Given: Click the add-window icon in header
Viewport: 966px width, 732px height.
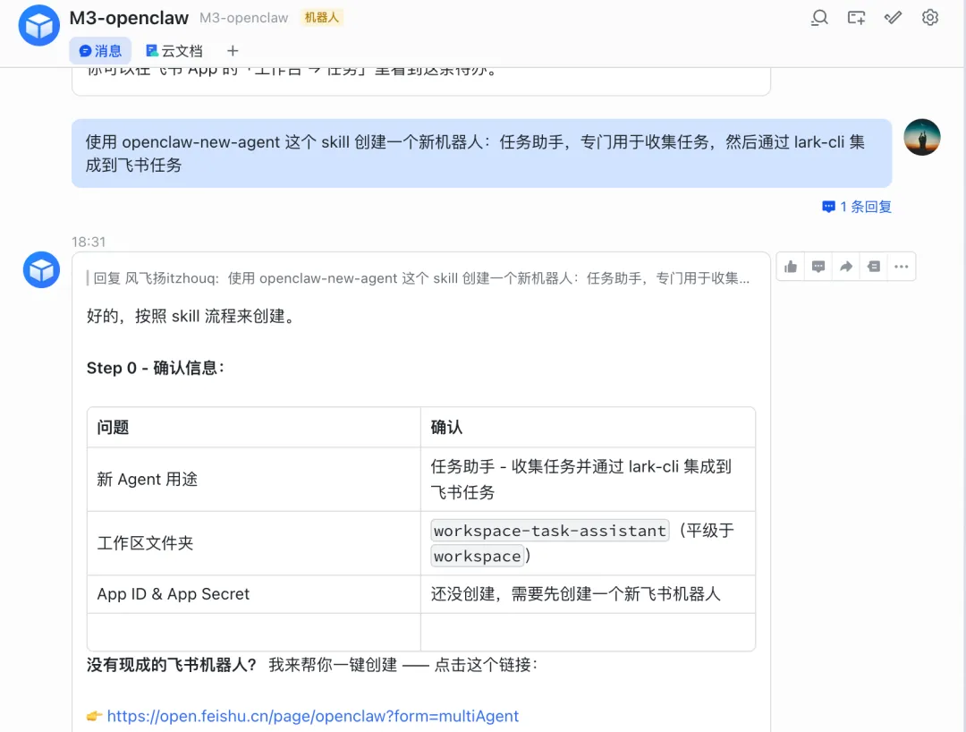Looking at the screenshot, I should [x=856, y=18].
